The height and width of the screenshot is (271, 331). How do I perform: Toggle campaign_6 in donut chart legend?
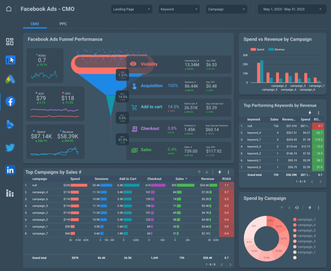tap(304, 225)
